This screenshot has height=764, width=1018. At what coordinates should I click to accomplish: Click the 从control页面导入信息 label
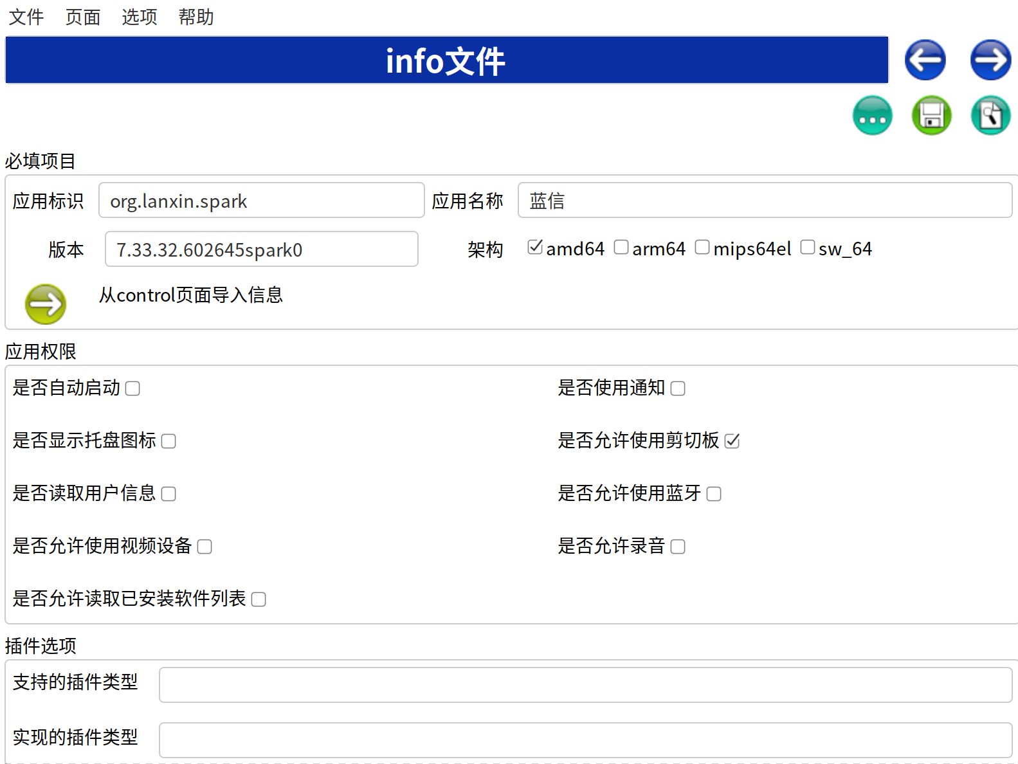tap(191, 295)
